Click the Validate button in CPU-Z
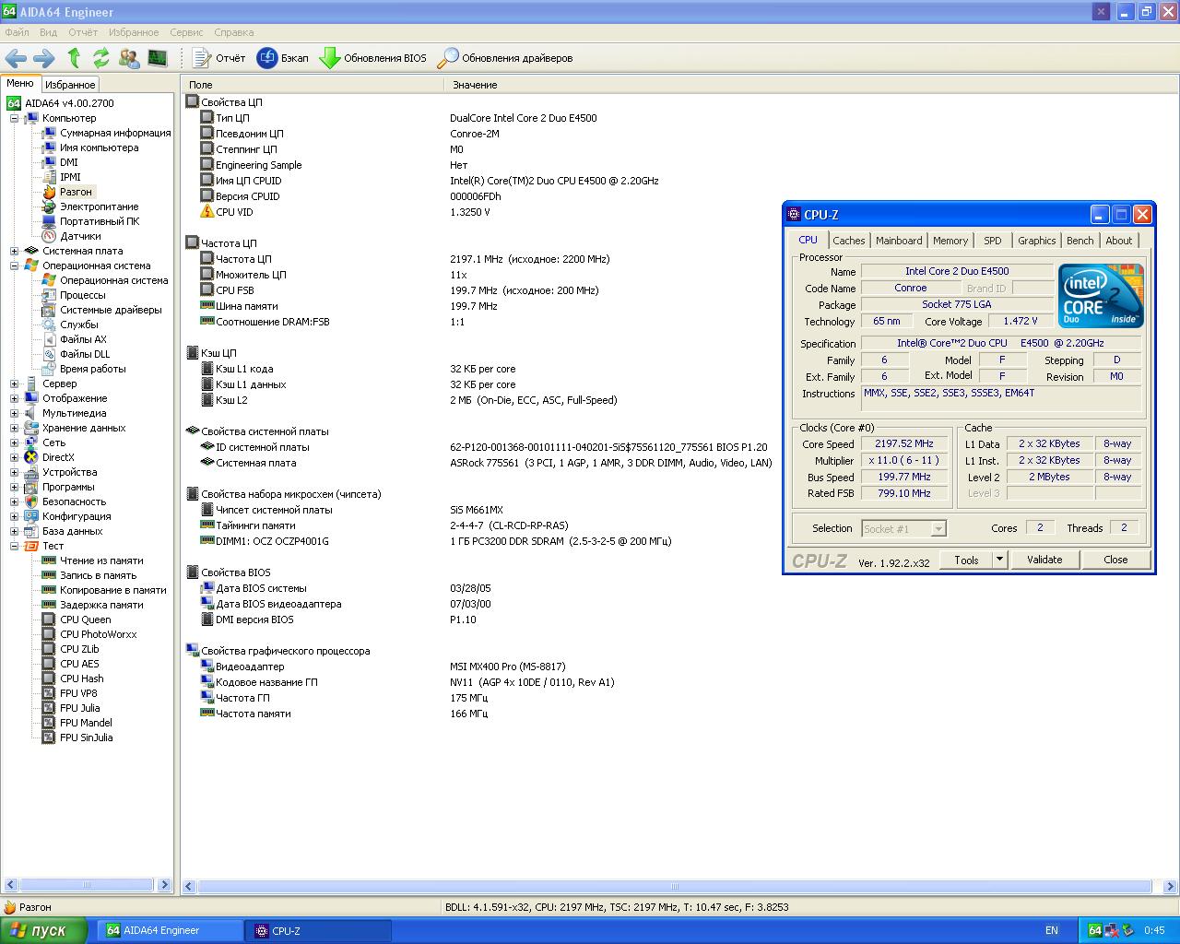Image resolution: width=1180 pixels, height=944 pixels. tap(1044, 560)
